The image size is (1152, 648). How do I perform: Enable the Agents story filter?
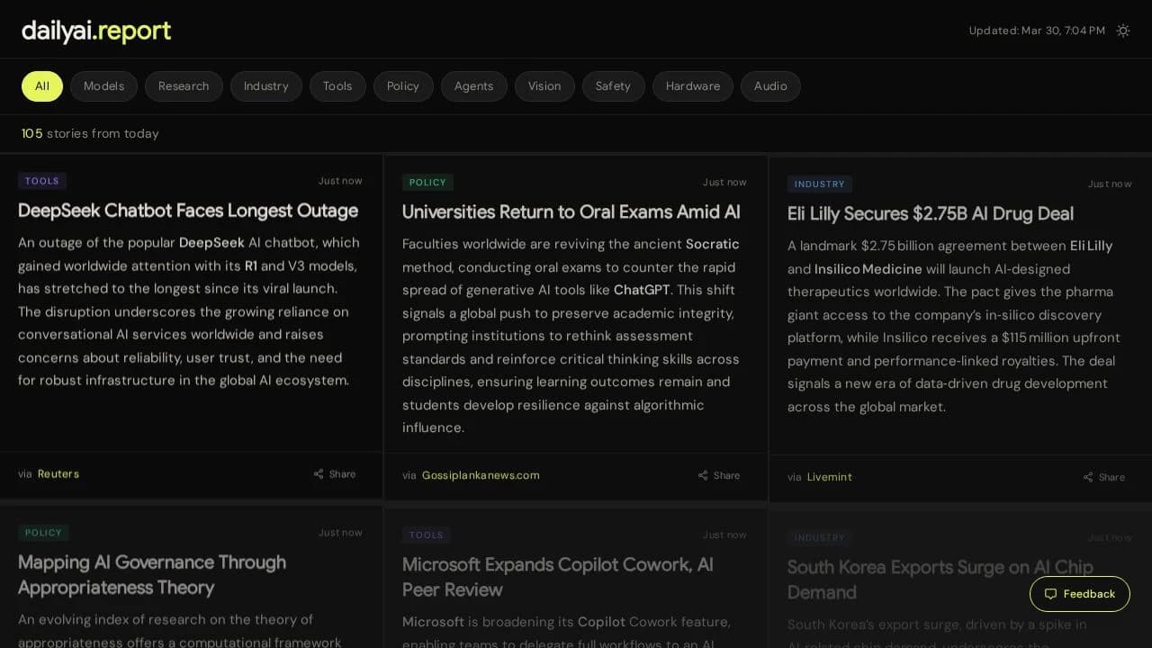click(473, 85)
